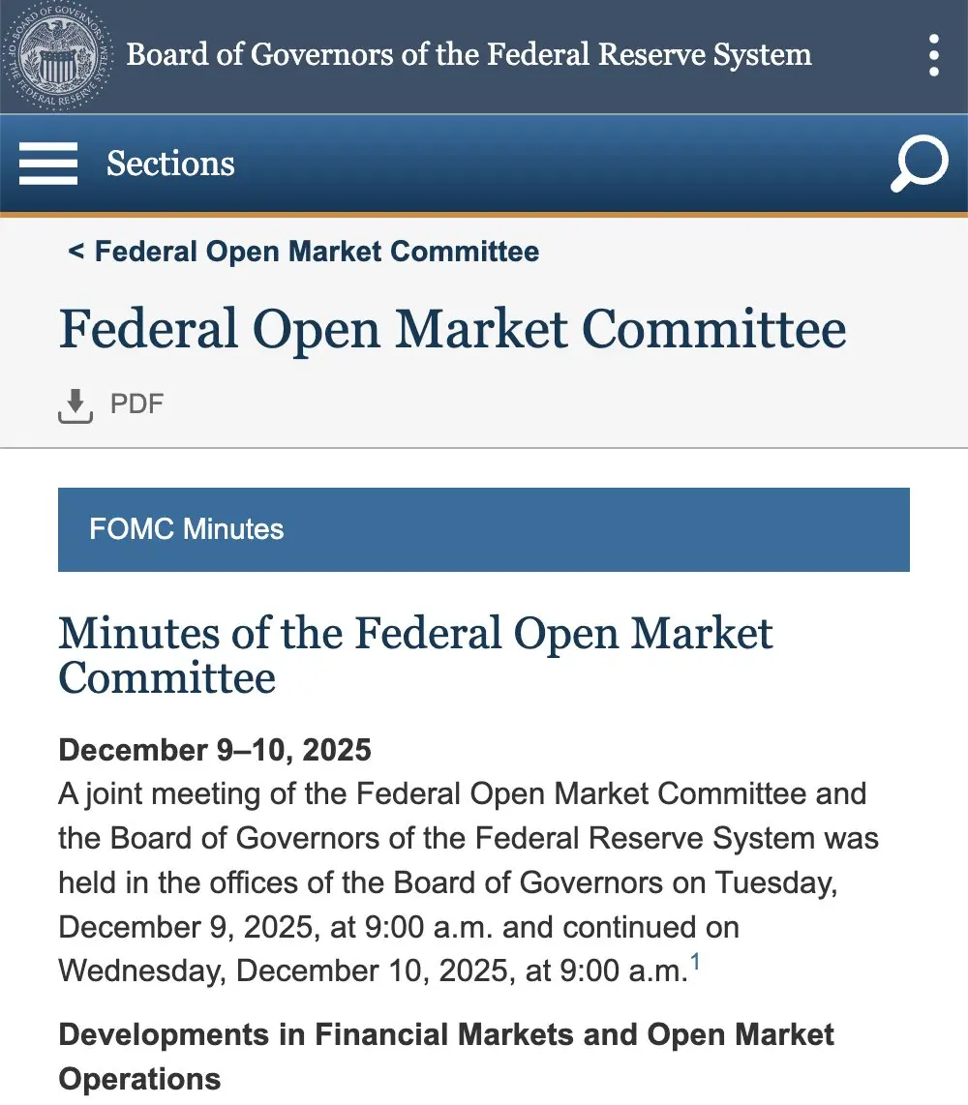Open the PDF version link
Viewport: 968px width, 1105px height.
click(136, 403)
